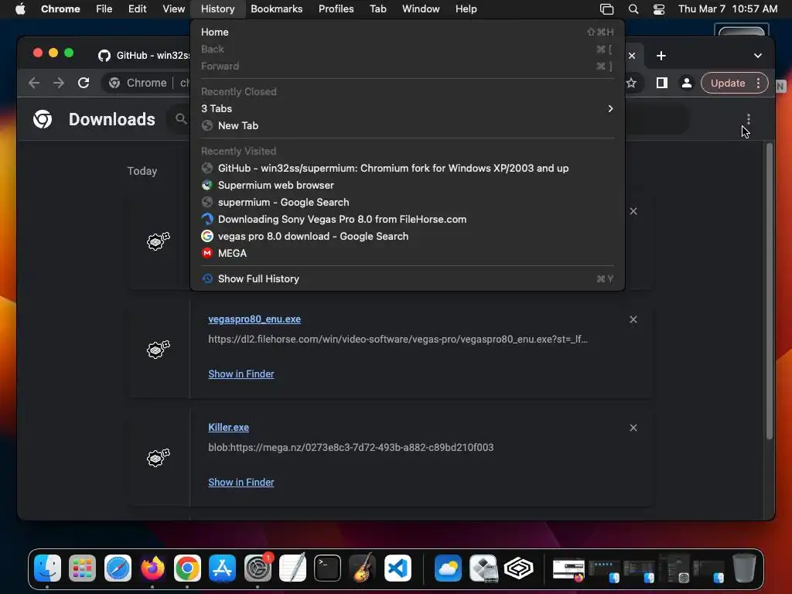Click Chrome's reload page button

pos(84,83)
